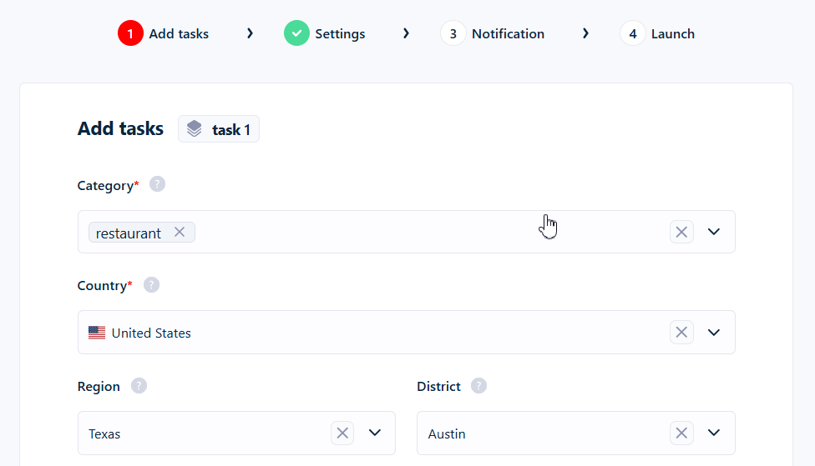This screenshot has height=466, width=815.
Task: Click the task 1 layers badge
Action: [x=219, y=129]
